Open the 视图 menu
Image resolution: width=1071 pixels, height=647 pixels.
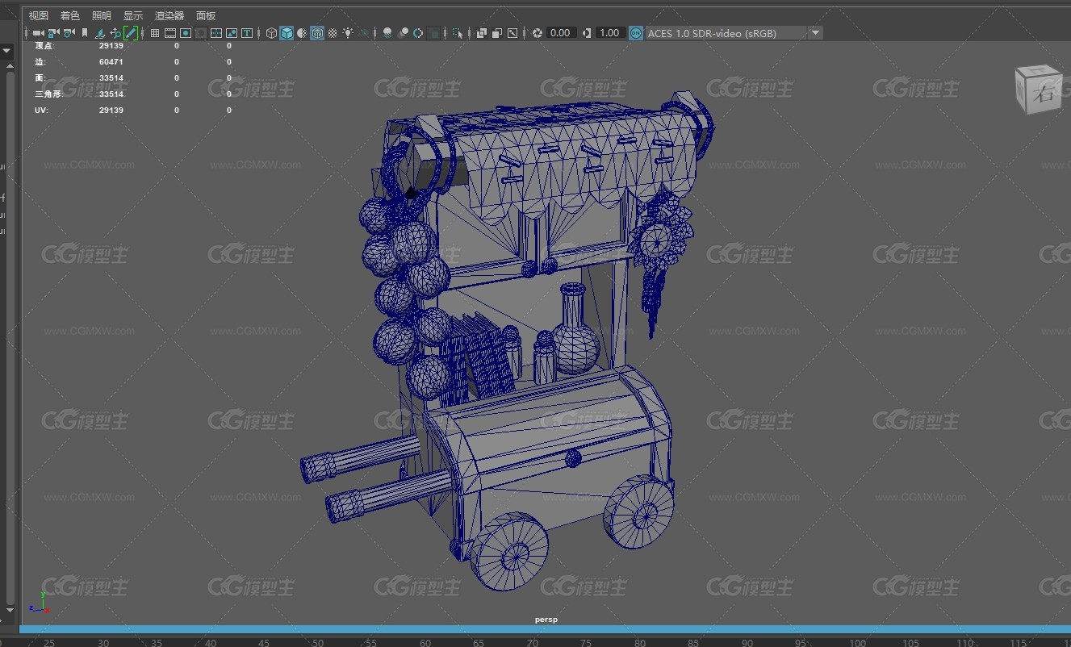pos(39,15)
